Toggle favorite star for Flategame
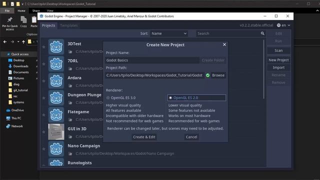Screen dimensions: 320x180 point(43,115)
